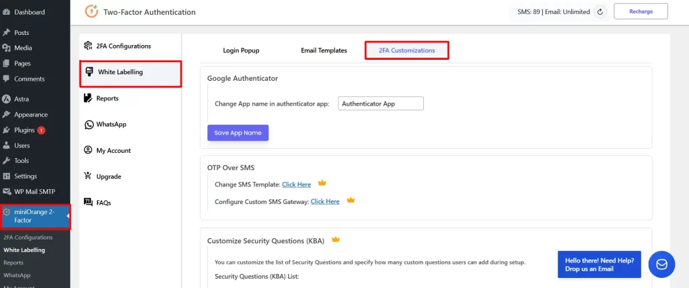Image resolution: width=689 pixels, height=288 pixels.
Task: Click the Tools wrench icon
Action: point(6,161)
